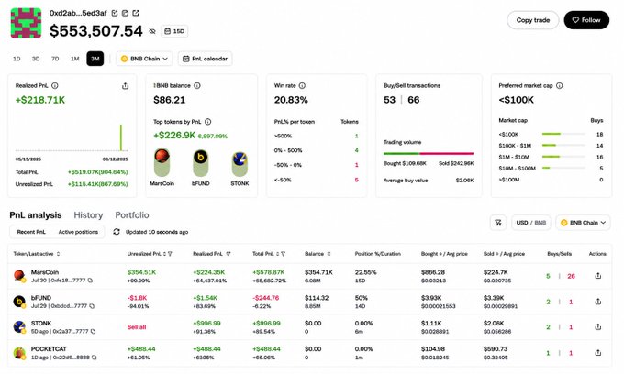Copy bFUND contract address

tap(92, 306)
